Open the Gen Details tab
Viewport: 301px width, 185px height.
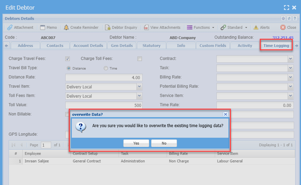click(x=122, y=46)
